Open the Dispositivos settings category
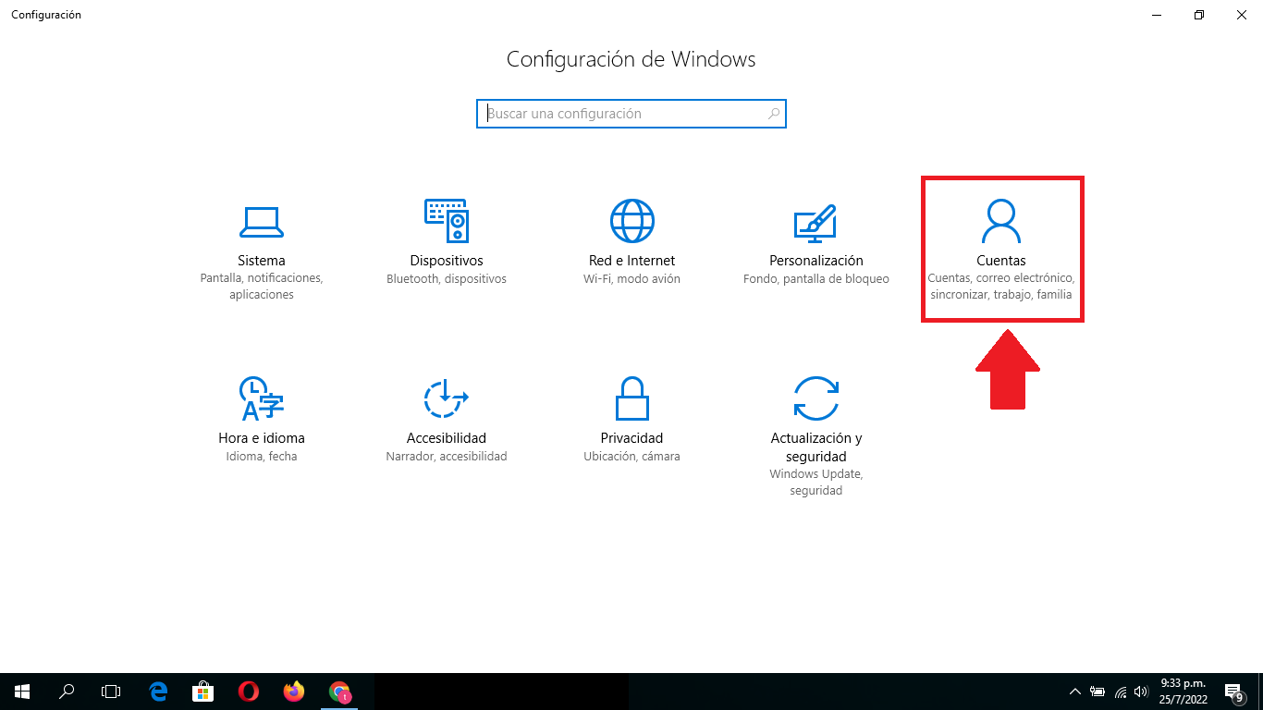Image resolution: width=1263 pixels, height=710 pixels. click(x=447, y=244)
